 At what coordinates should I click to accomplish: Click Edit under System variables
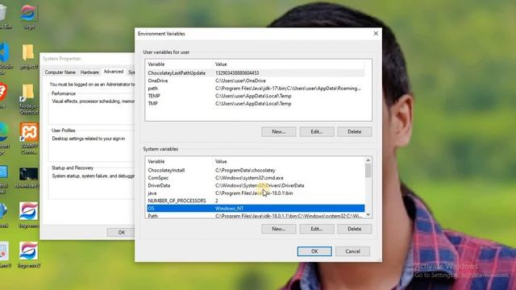point(317,229)
